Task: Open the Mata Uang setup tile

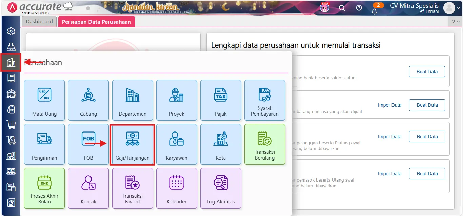Action: coord(44,100)
